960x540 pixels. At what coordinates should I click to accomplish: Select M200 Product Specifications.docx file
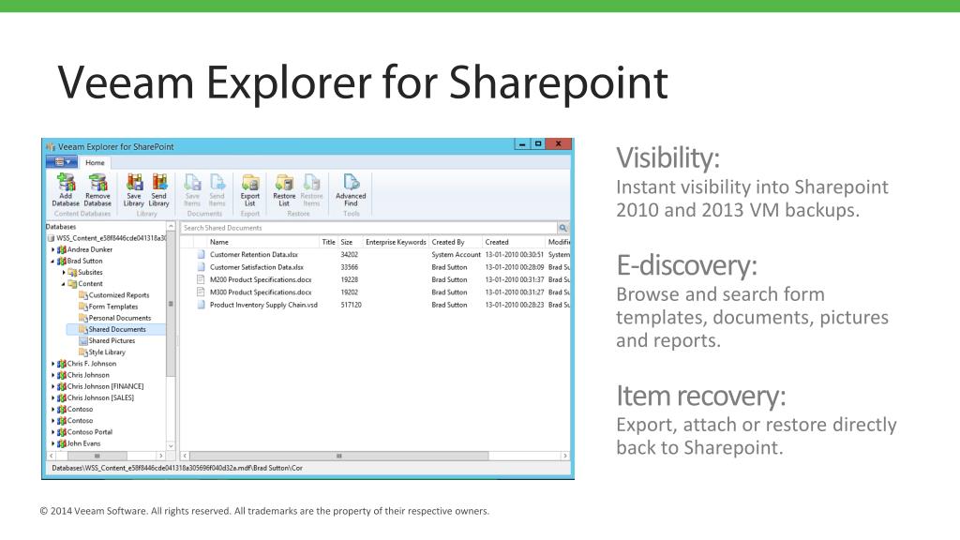(x=261, y=279)
